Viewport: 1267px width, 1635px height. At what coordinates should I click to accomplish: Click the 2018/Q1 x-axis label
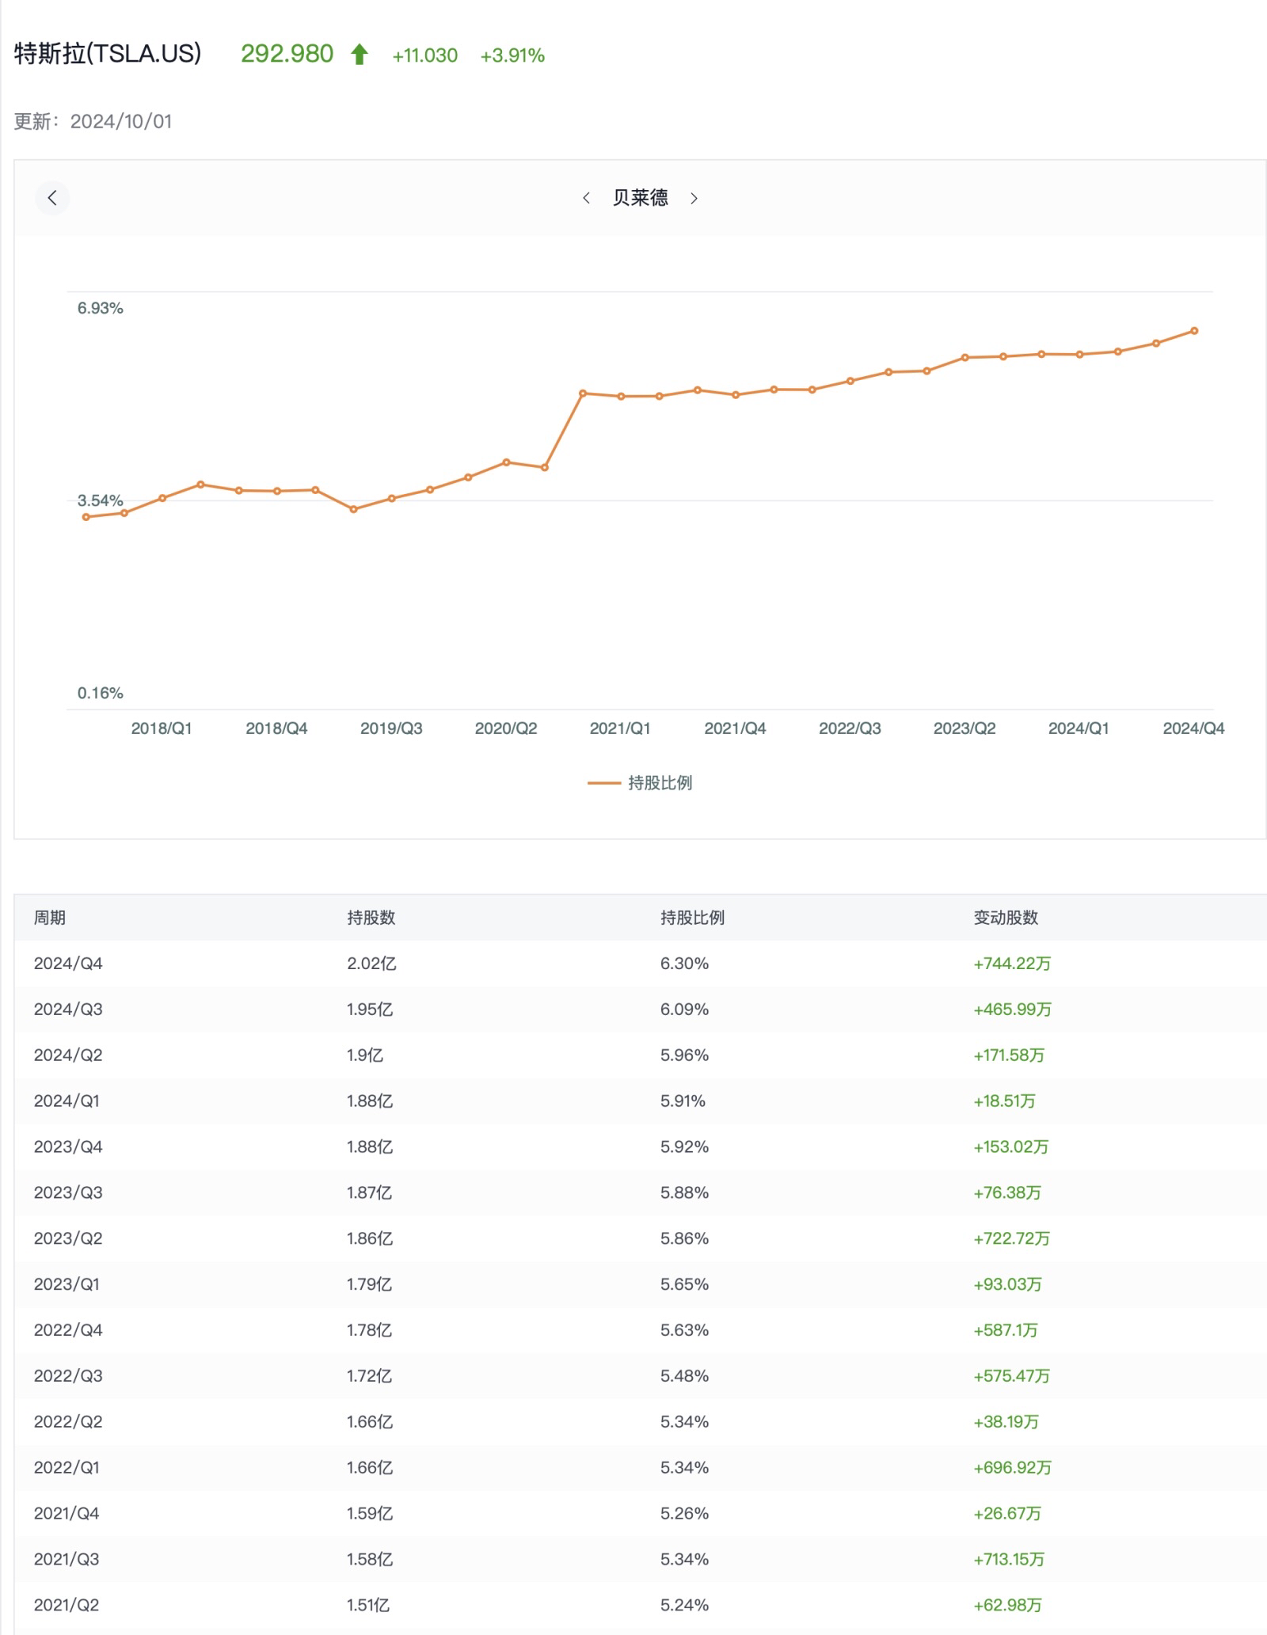162,728
